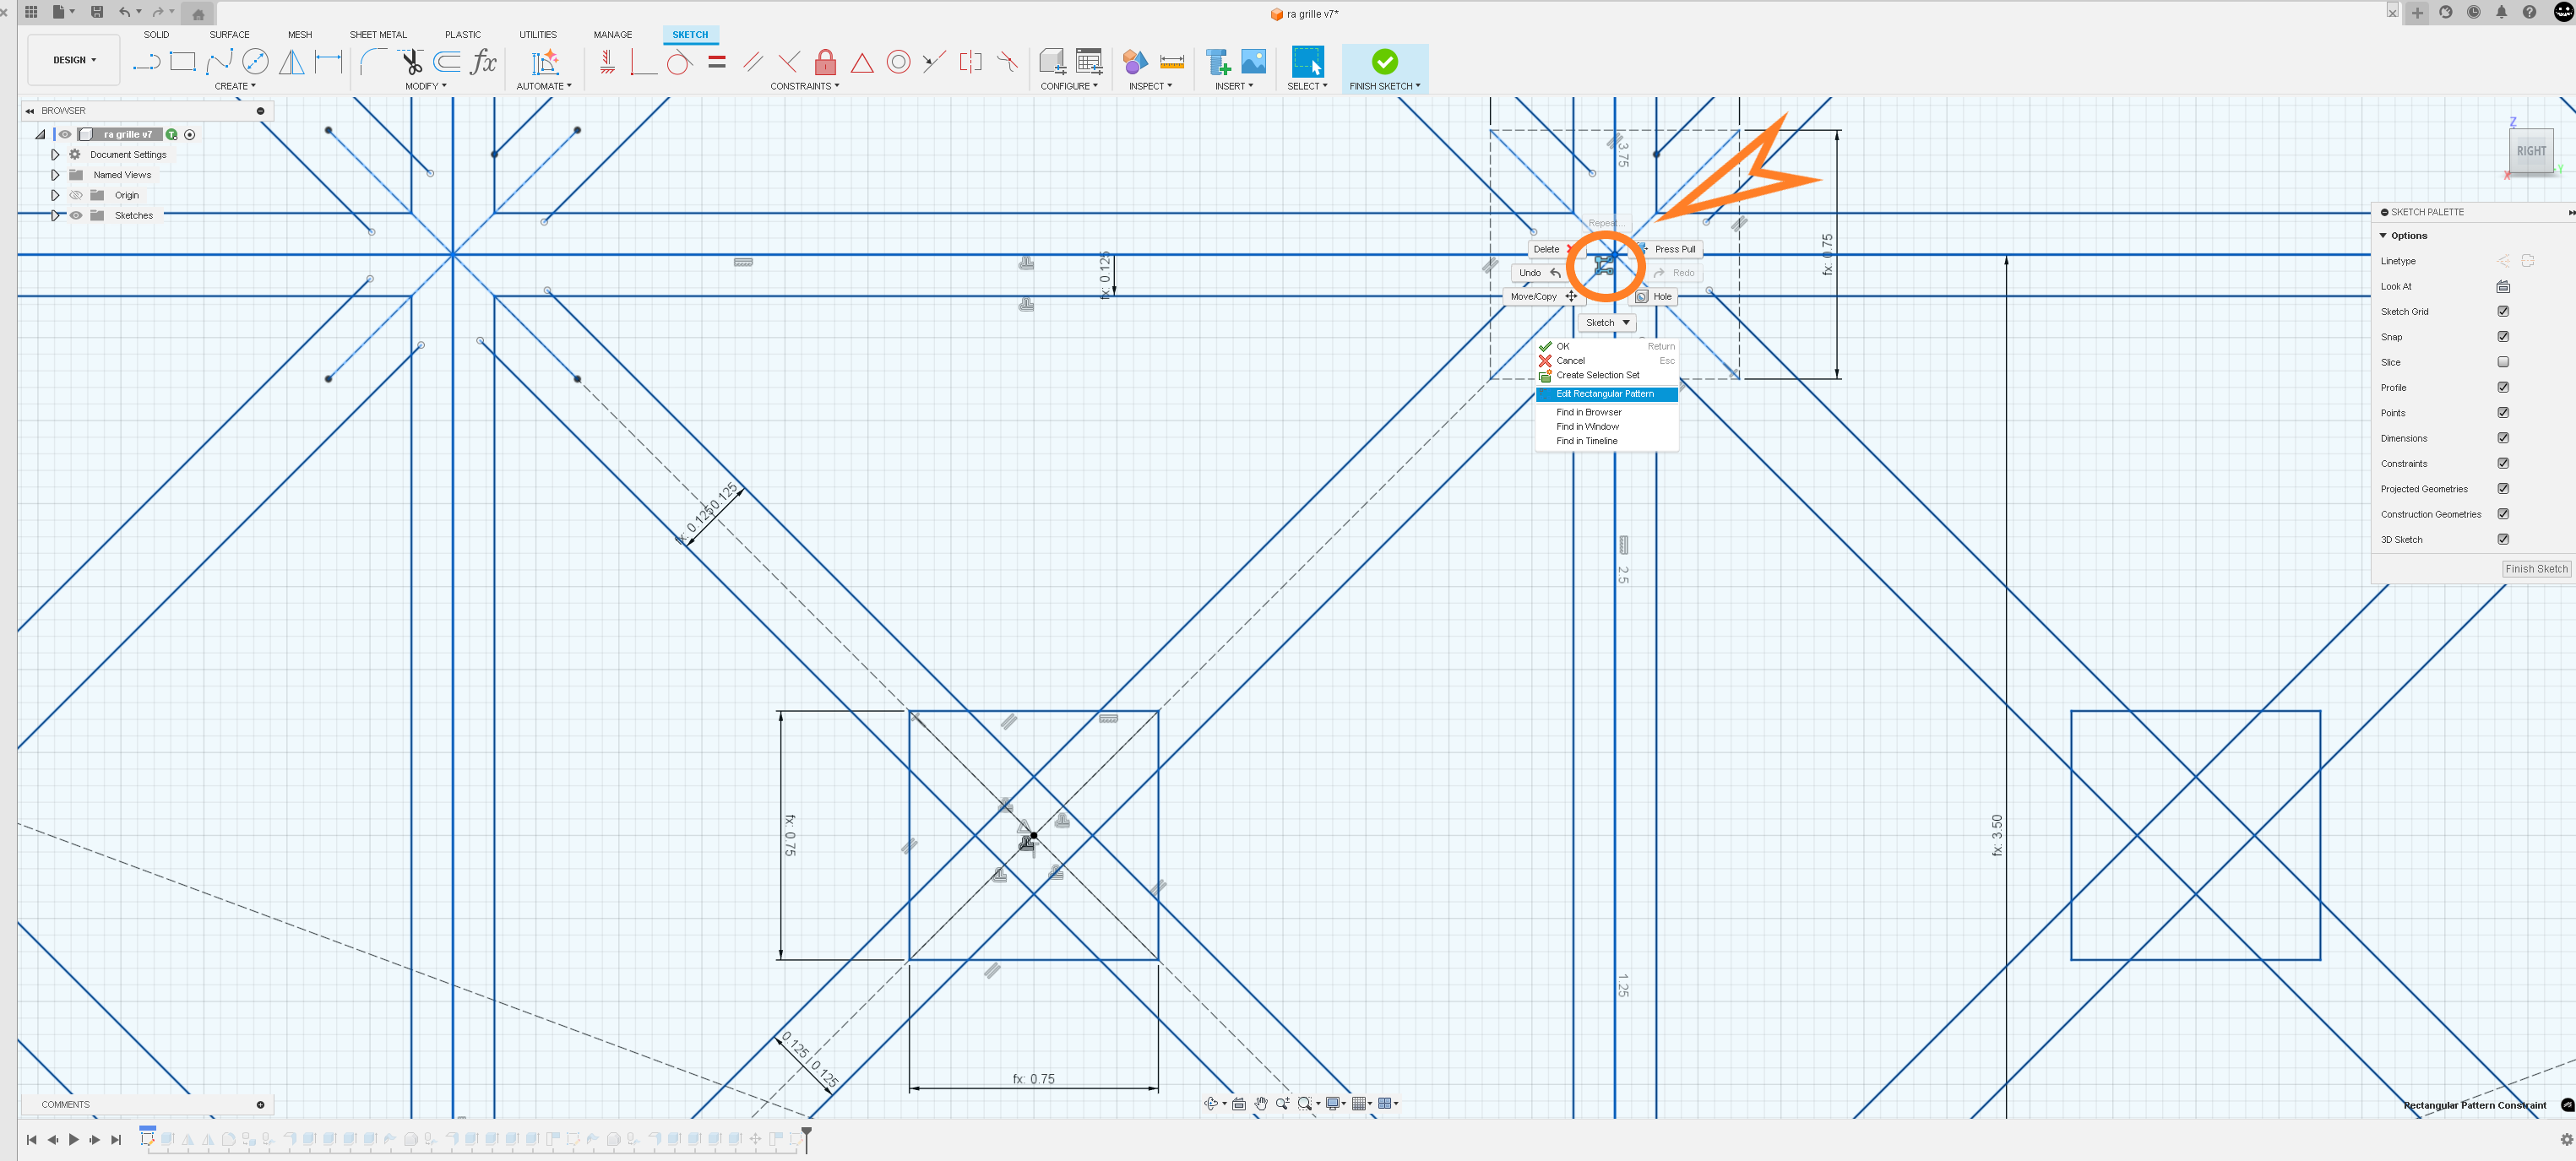Select the Trim scissors tool
This screenshot has width=2576, height=1161.
pos(411,62)
